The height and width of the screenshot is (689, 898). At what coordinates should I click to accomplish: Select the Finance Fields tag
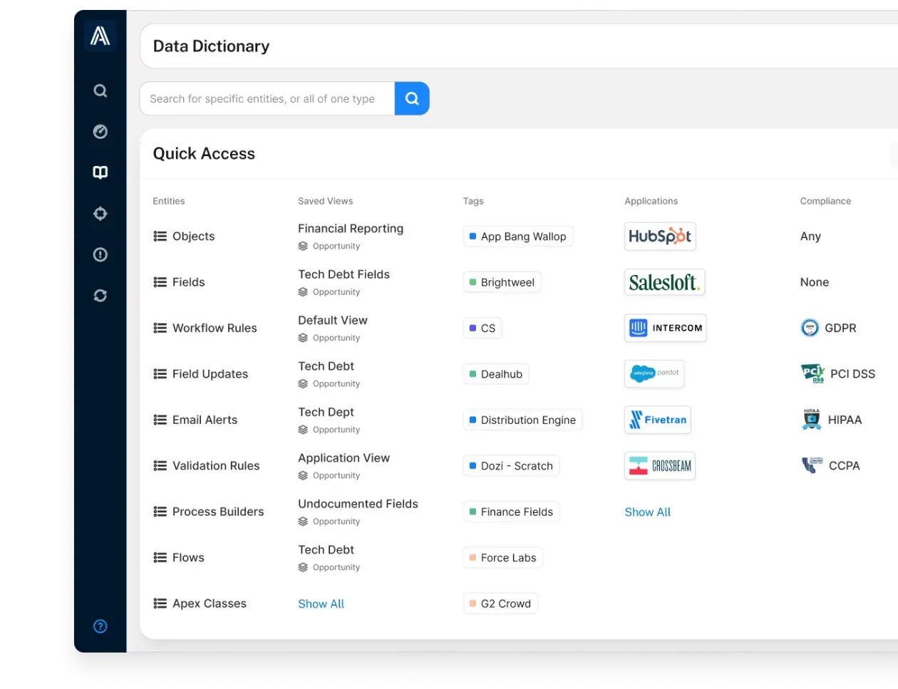pyautogui.click(x=511, y=512)
